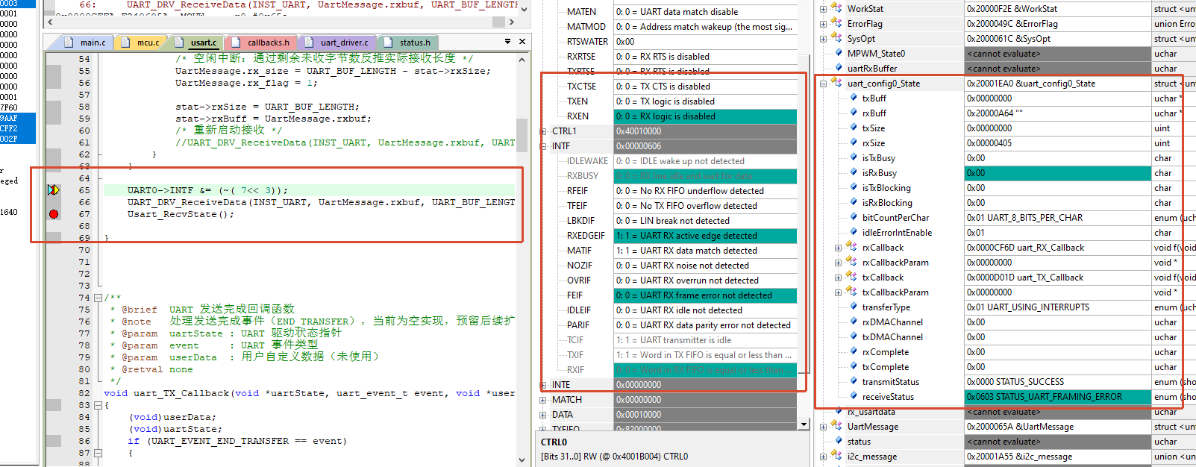Select the rxSize value 0x00000405
The height and width of the screenshot is (467, 1196).
coord(1057,143)
